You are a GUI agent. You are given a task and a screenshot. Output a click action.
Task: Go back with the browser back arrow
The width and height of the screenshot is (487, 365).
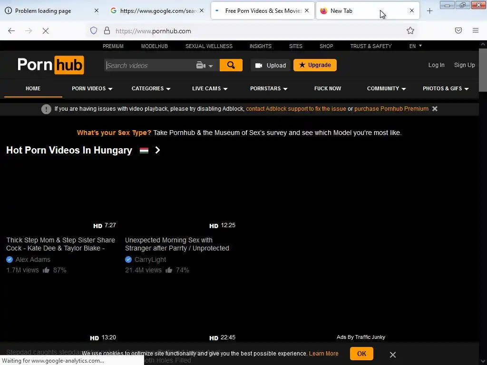tap(11, 31)
